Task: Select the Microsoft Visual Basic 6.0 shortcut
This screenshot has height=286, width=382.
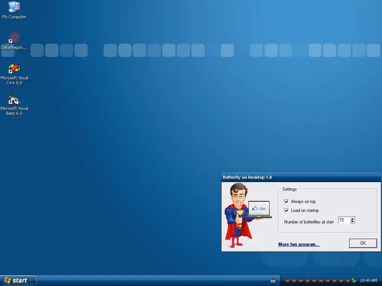Action: [14, 104]
